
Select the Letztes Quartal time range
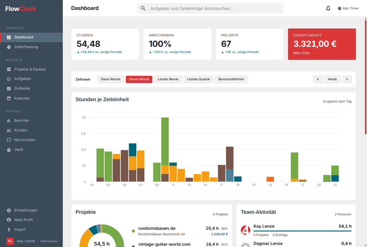pyautogui.click(x=198, y=79)
